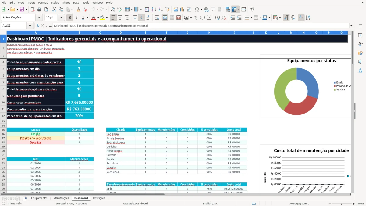Screen dimensions: 366x206
Task: Open the Font Size dropdown arrow
Action: 61,18
